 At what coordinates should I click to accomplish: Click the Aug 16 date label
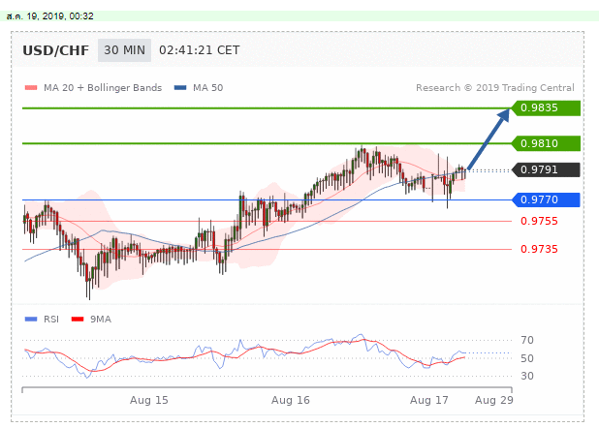click(291, 400)
